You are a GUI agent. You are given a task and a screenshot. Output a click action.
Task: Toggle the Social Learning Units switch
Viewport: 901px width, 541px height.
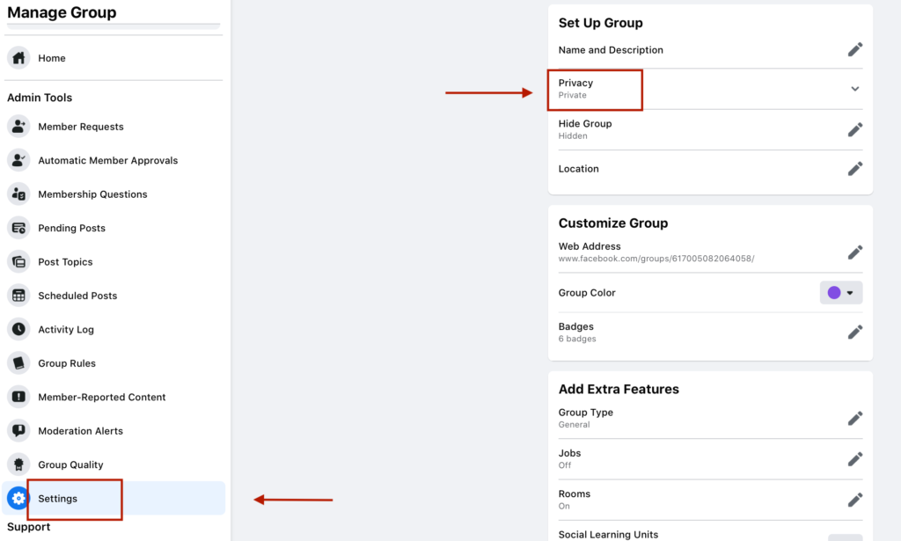[845, 536]
